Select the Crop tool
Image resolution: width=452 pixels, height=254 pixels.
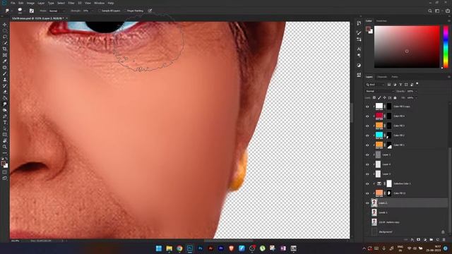coord(5,49)
